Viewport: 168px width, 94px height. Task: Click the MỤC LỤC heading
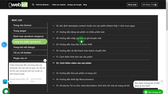coord(17,20)
